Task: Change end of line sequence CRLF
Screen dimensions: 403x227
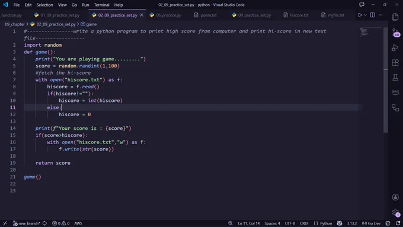Action: pyautogui.click(x=304, y=223)
